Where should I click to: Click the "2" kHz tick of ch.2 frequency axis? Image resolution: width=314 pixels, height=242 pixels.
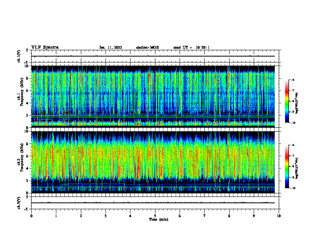pyautogui.click(x=28, y=181)
